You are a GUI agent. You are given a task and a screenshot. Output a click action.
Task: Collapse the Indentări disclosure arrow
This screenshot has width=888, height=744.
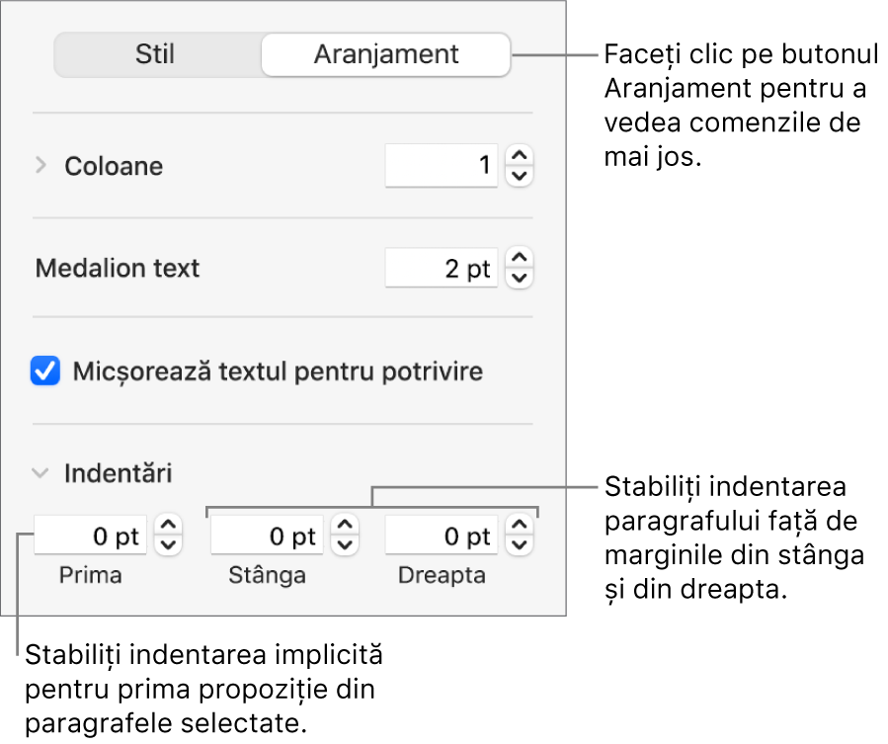click(39, 473)
